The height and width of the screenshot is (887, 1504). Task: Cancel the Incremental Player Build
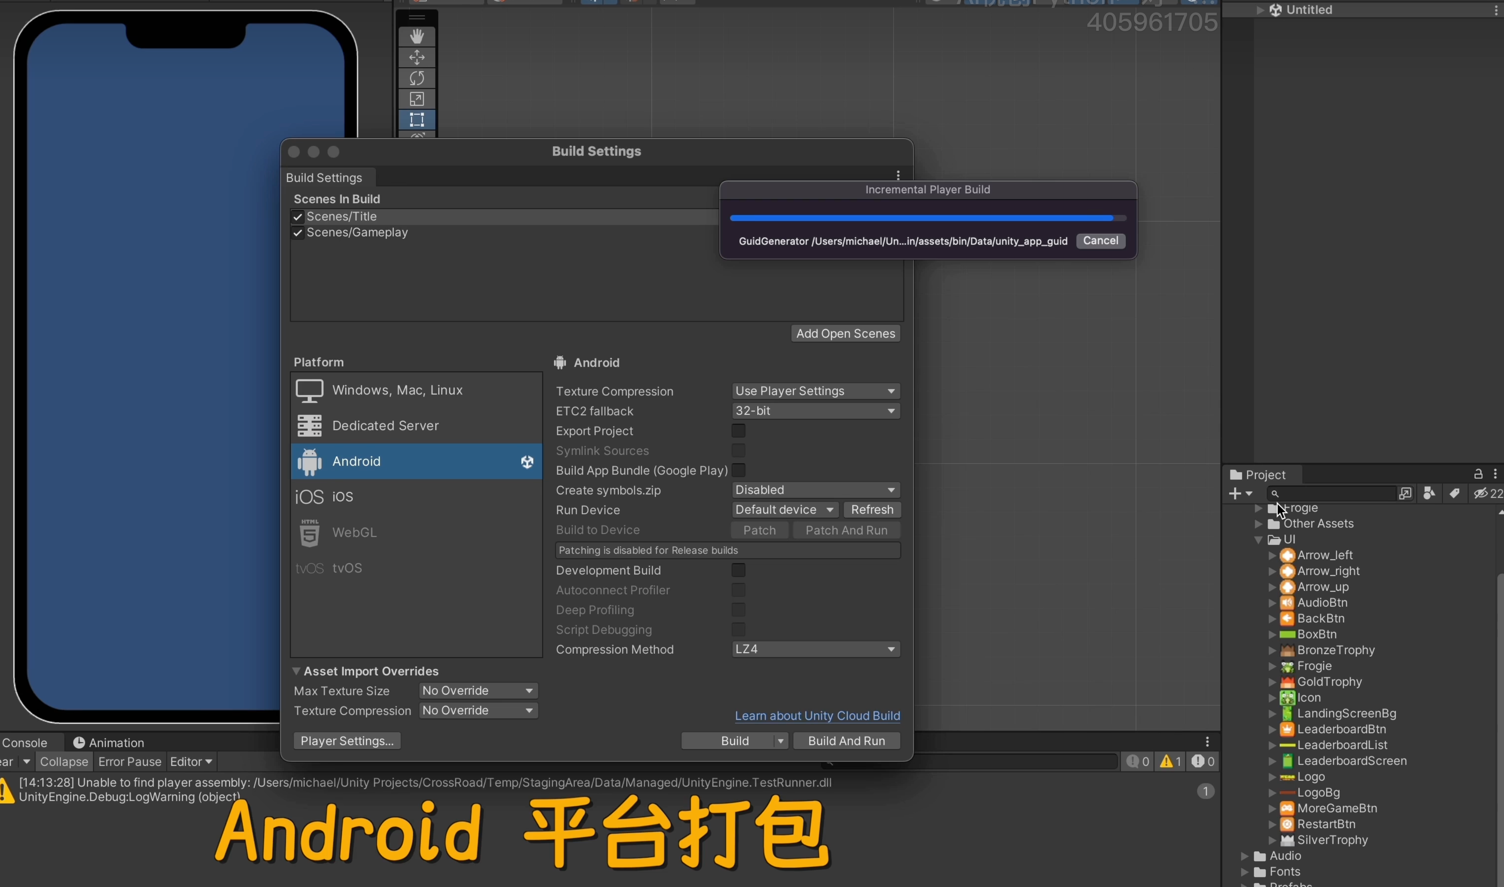(1100, 241)
